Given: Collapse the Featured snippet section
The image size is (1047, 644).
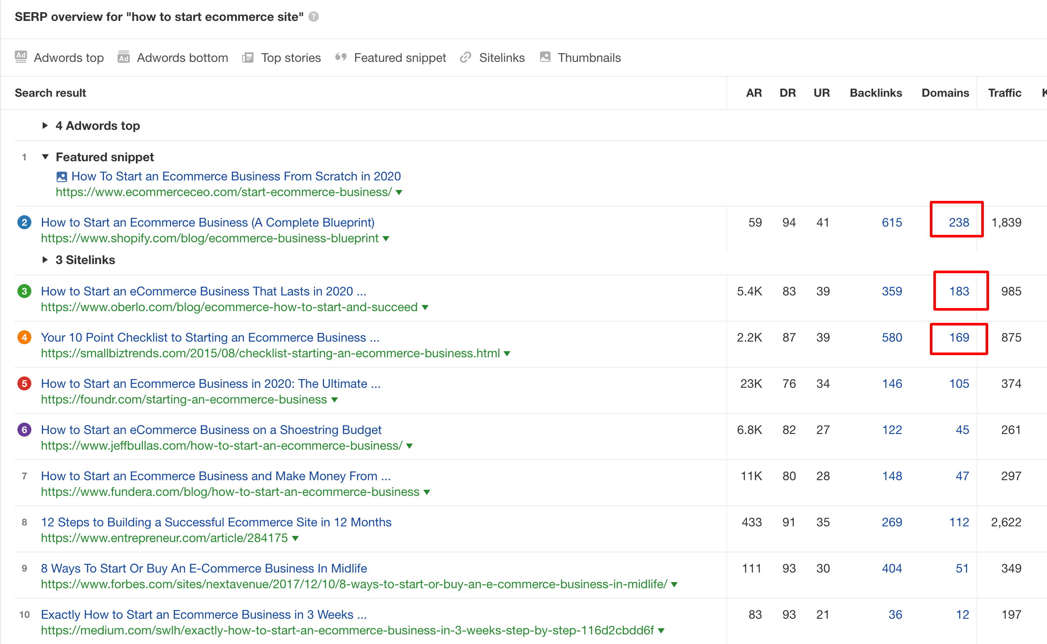Looking at the screenshot, I should click(x=45, y=157).
